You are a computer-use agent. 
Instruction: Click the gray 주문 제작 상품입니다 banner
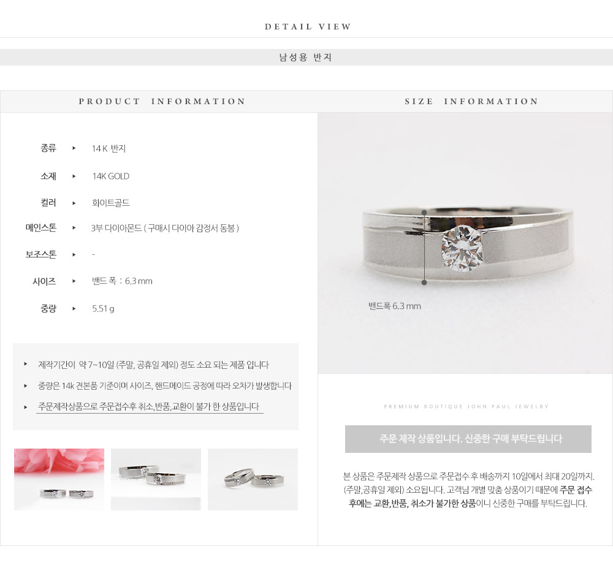click(468, 439)
